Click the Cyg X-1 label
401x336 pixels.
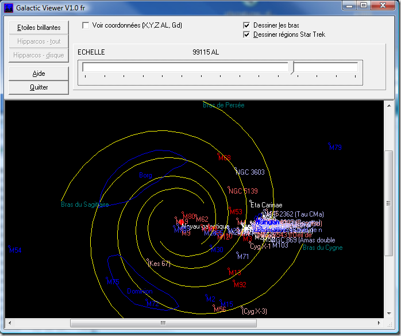[260, 246]
